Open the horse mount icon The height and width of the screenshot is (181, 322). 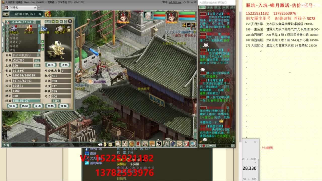pos(166,144)
